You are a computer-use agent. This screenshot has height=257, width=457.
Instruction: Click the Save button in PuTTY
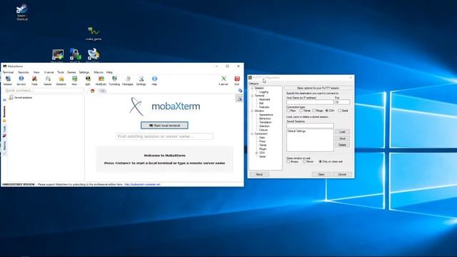click(342, 138)
